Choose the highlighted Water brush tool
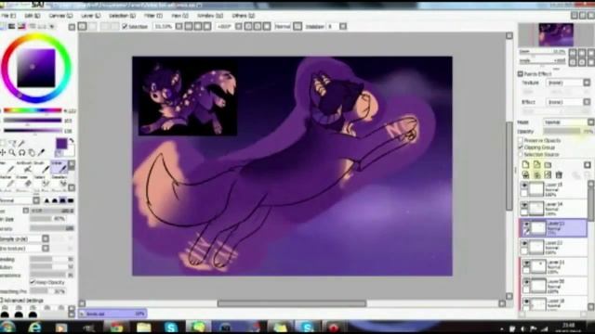 coord(59,167)
